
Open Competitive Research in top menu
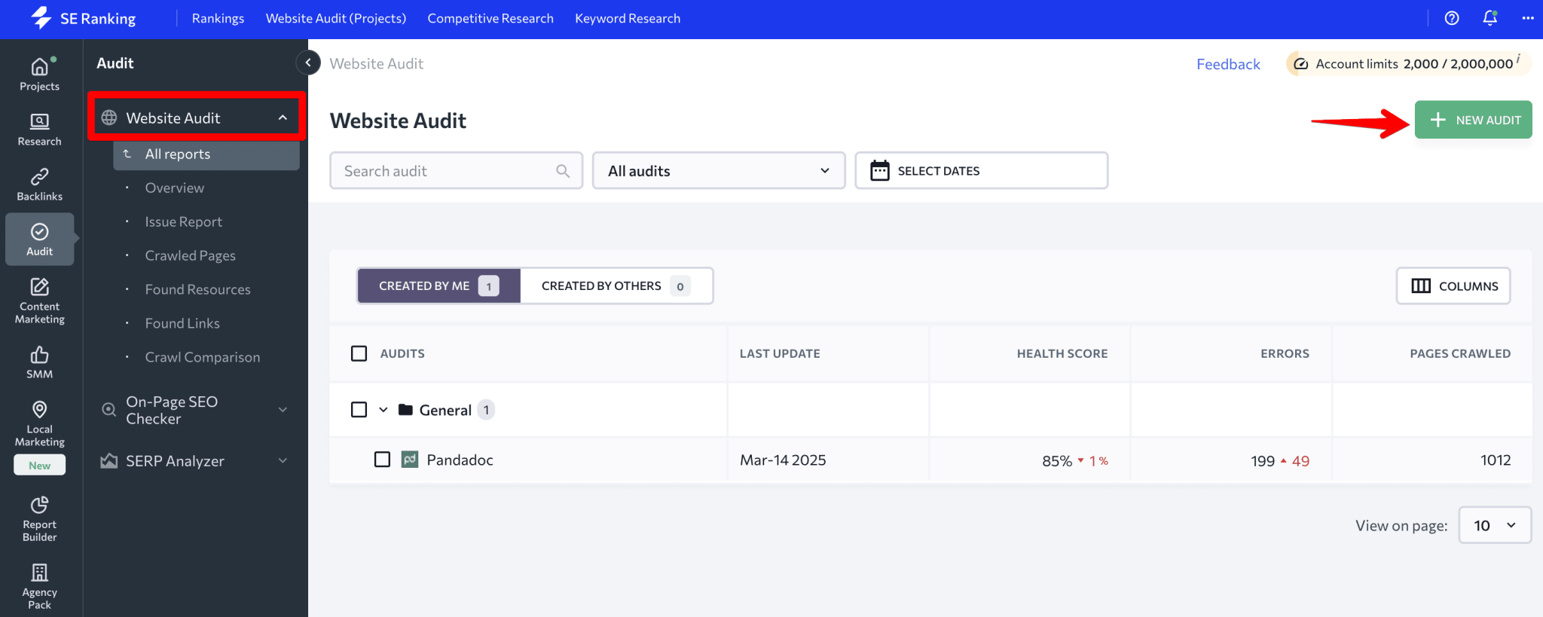click(x=490, y=18)
